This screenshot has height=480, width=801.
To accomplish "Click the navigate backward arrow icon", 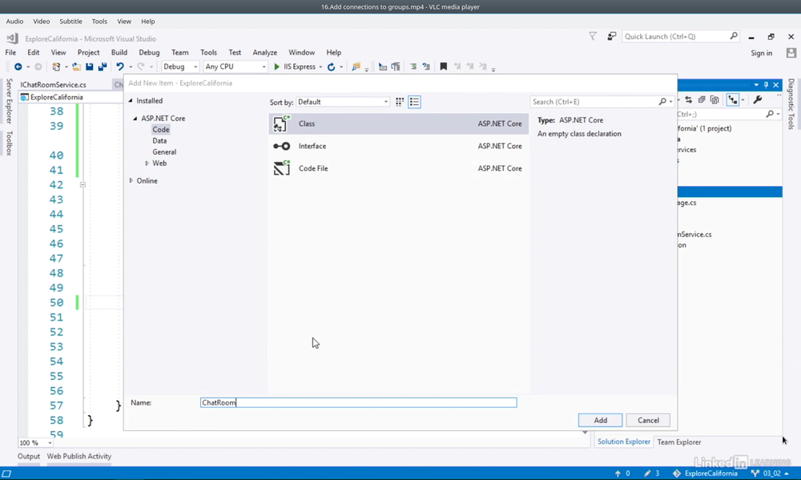I will click(18, 67).
